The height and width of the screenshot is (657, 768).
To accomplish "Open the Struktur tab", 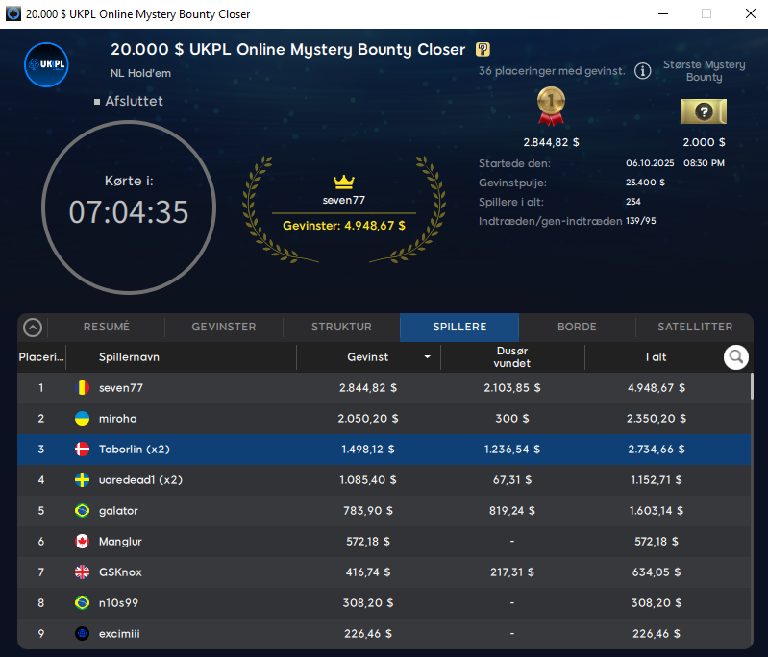I will coord(341,328).
